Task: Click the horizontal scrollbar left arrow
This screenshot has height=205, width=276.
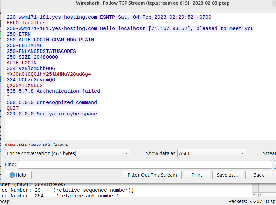Action: [x=261, y=194]
